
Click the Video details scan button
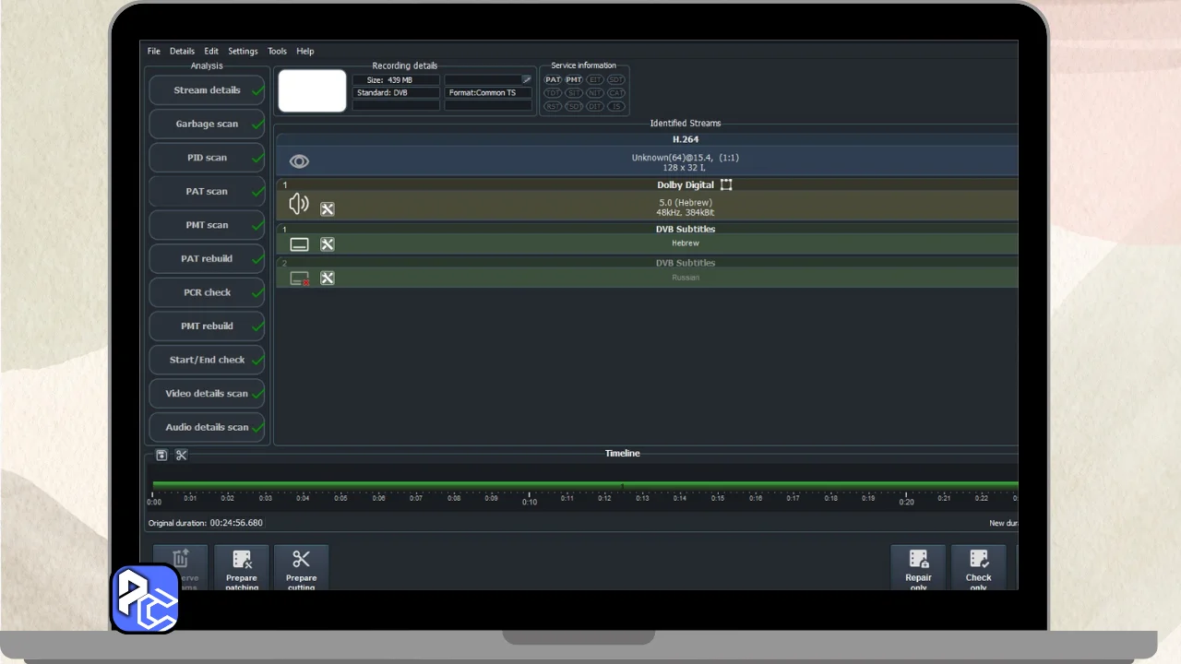[x=207, y=394]
